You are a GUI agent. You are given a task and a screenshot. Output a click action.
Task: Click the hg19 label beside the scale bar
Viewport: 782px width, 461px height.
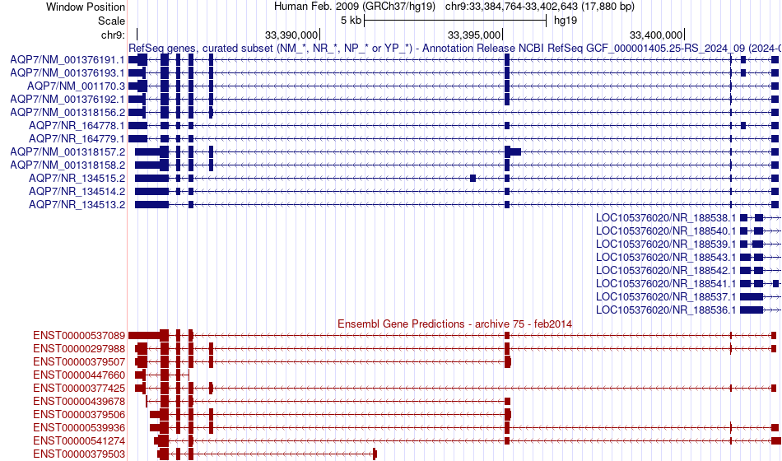[x=566, y=21]
